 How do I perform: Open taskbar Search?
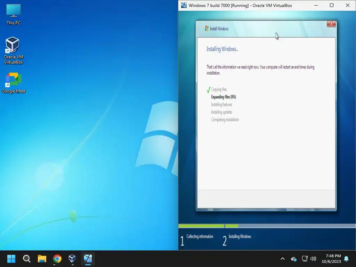pyautogui.click(x=26, y=258)
